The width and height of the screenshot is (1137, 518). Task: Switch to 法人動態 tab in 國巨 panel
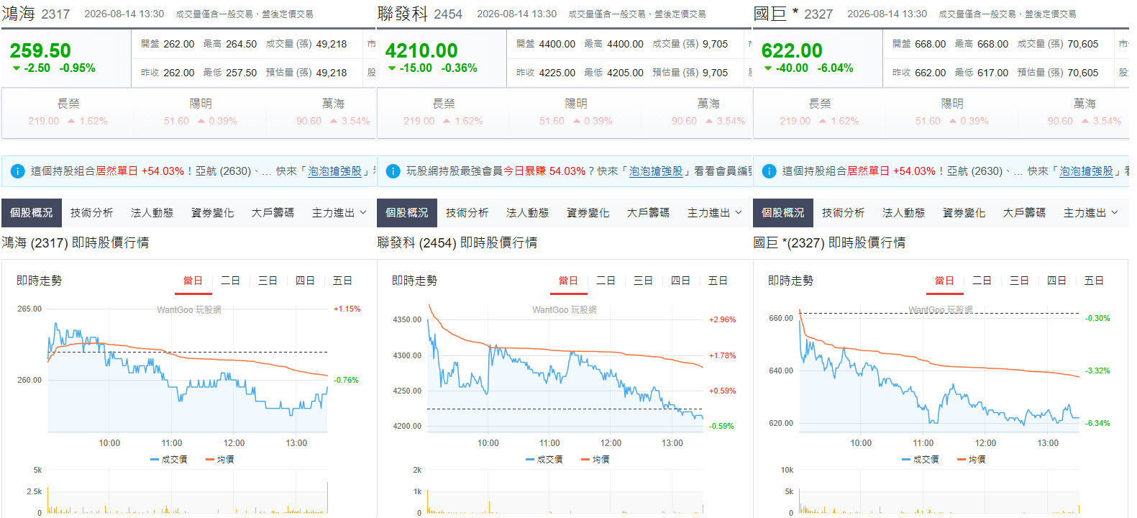[x=904, y=213]
